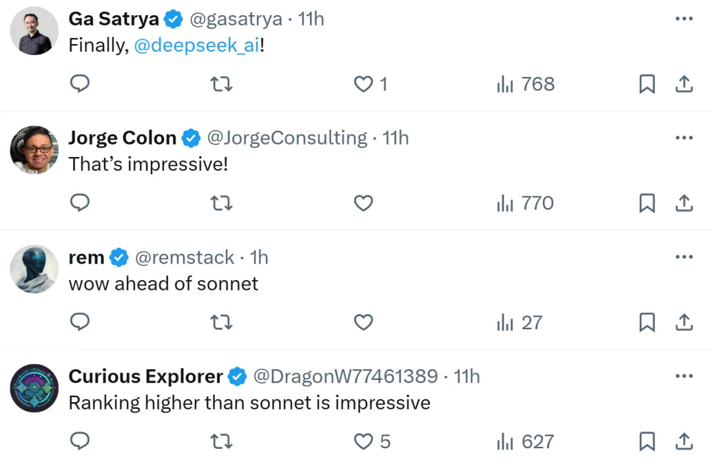This screenshot has height=464, width=711.
Task: Reply to Curious Explorer's tweet
Action: coord(80,441)
